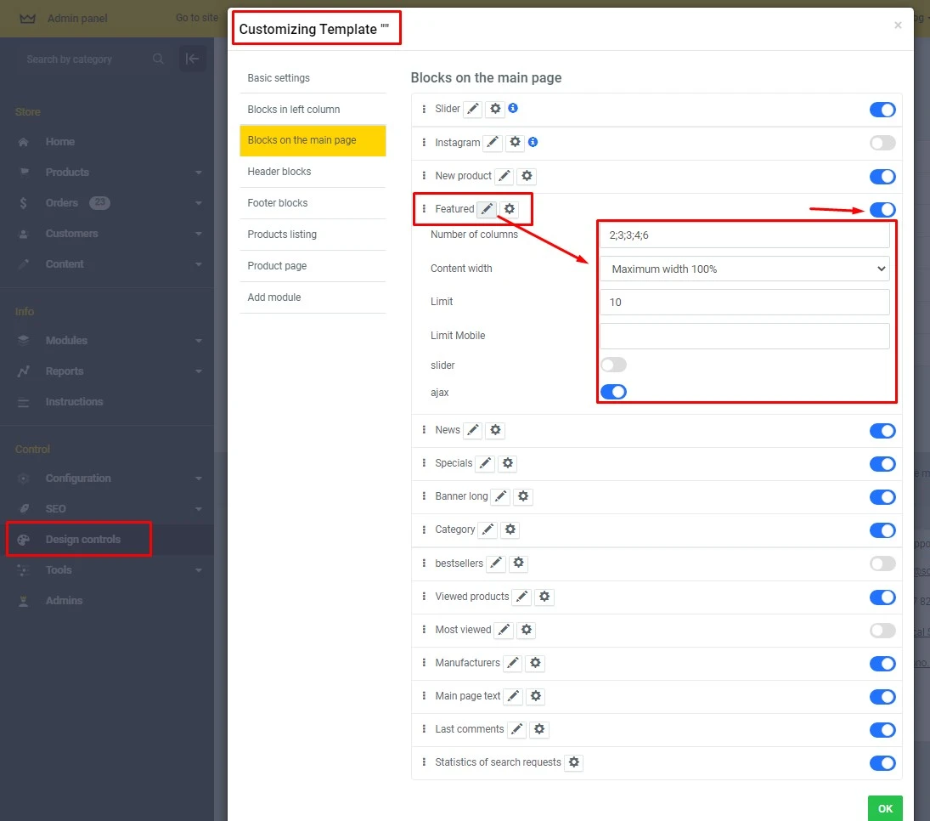The width and height of the screenshot is (930, 821).
Task: Enable the bestsellers block toggle
Action: 882,563
